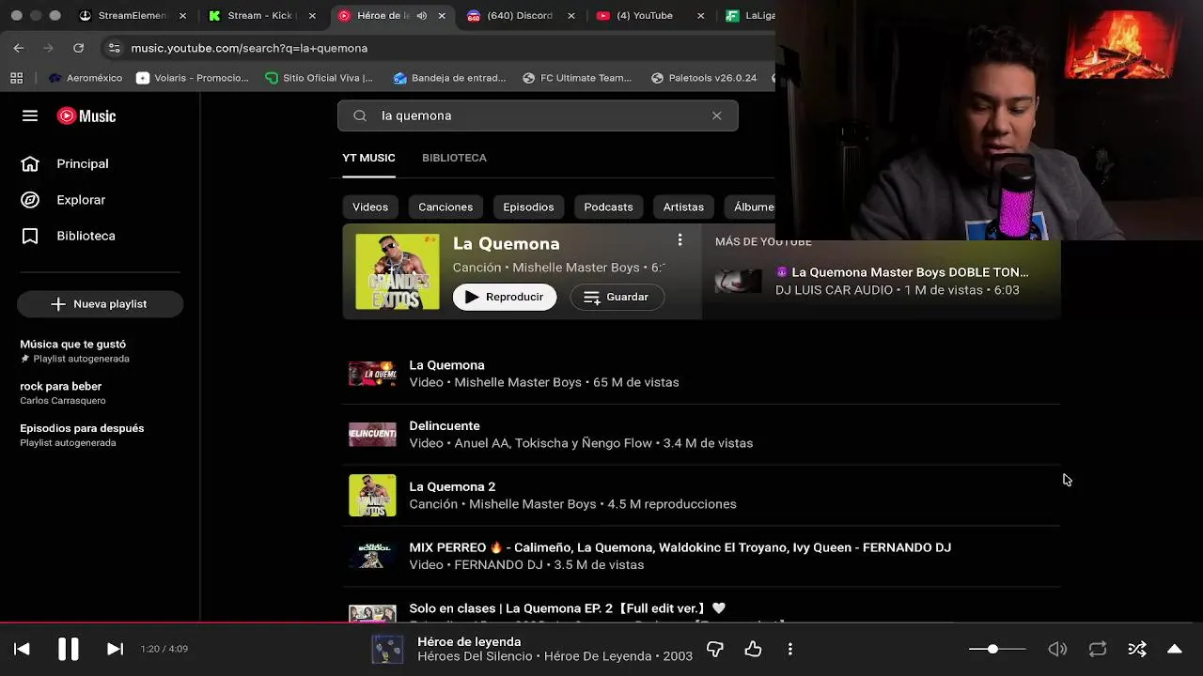Open Aeroméxico bookmark
1203x676 pixels.
pyautogui.click(x=86, y=78)
